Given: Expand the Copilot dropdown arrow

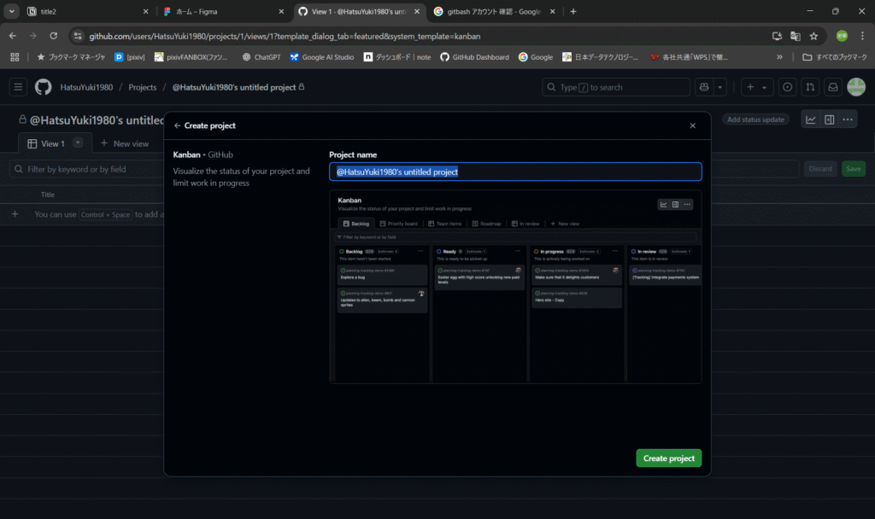Looking at the screenshot, I should coord(719,88).
